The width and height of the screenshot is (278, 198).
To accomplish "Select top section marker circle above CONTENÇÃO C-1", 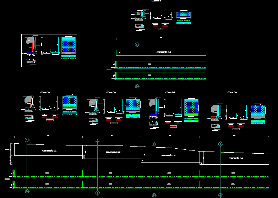I will 27,140.
